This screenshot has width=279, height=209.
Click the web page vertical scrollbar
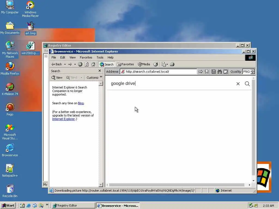253,127
